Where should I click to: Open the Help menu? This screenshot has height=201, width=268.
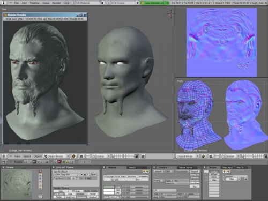point(66,3)
